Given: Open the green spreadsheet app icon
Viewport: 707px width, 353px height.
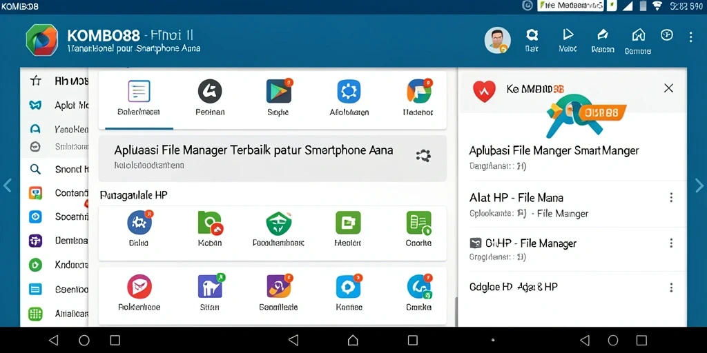Looking at the screenshot, I should (x=419, y=223).
